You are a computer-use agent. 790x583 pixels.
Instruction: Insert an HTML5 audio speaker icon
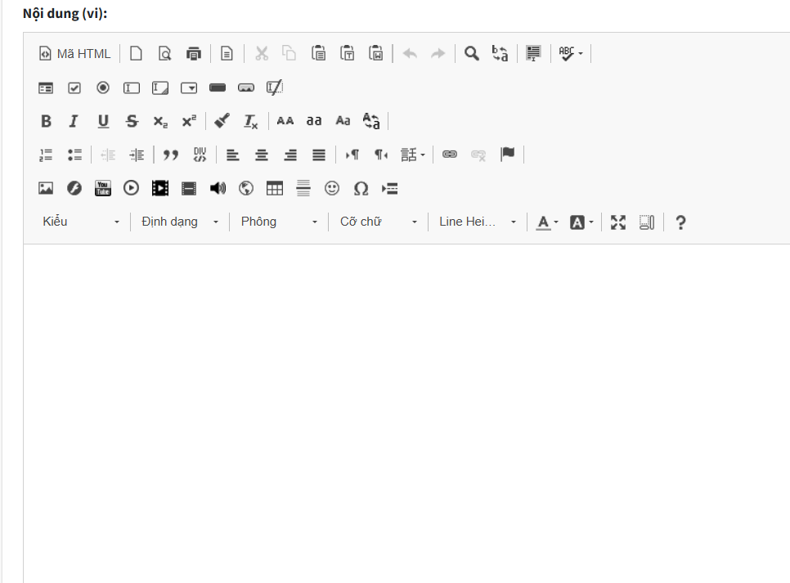(218, 188)
